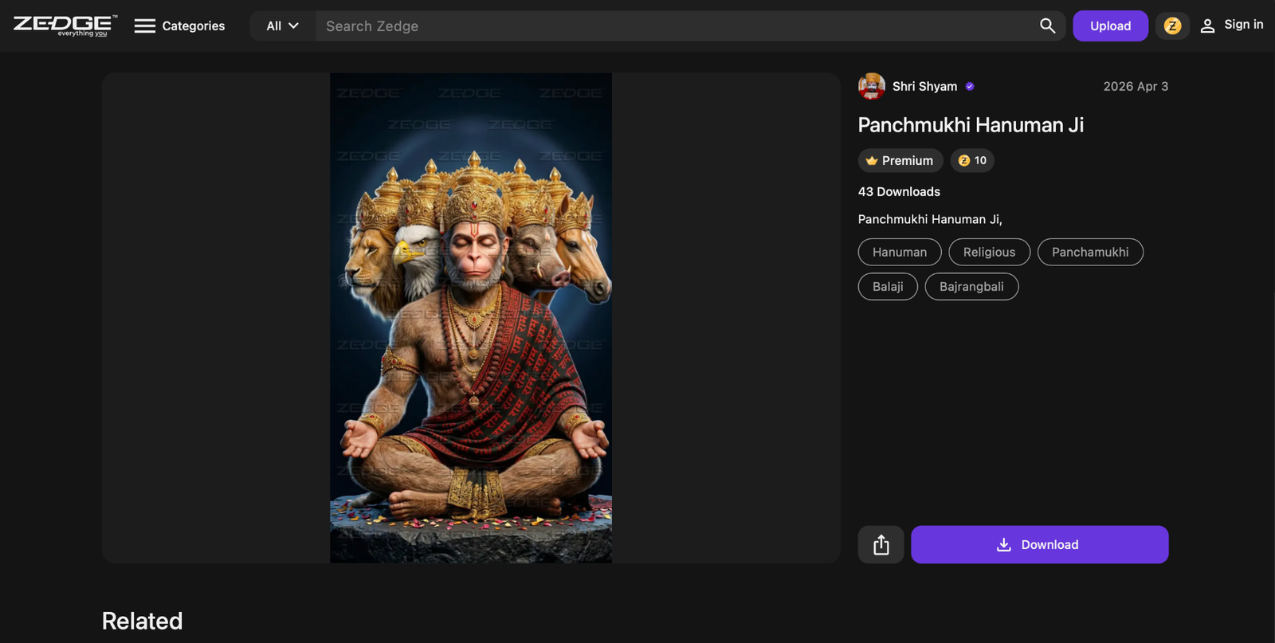Click the Premium crown badge
Screen dimensions: 1275x643
coord(900,161)
